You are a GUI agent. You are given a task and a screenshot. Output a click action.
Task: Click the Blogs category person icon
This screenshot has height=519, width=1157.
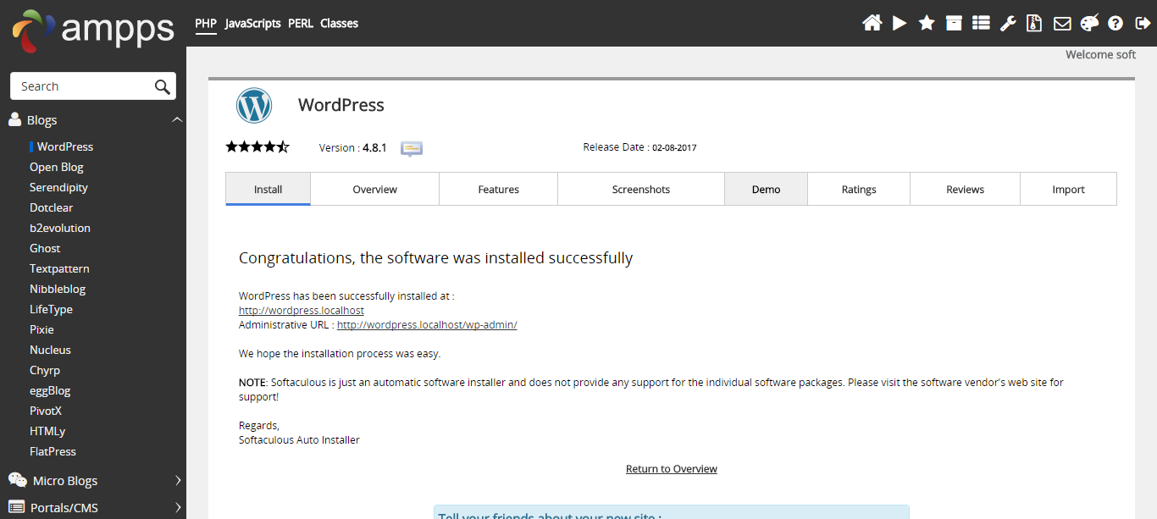[x=14, y=119]
